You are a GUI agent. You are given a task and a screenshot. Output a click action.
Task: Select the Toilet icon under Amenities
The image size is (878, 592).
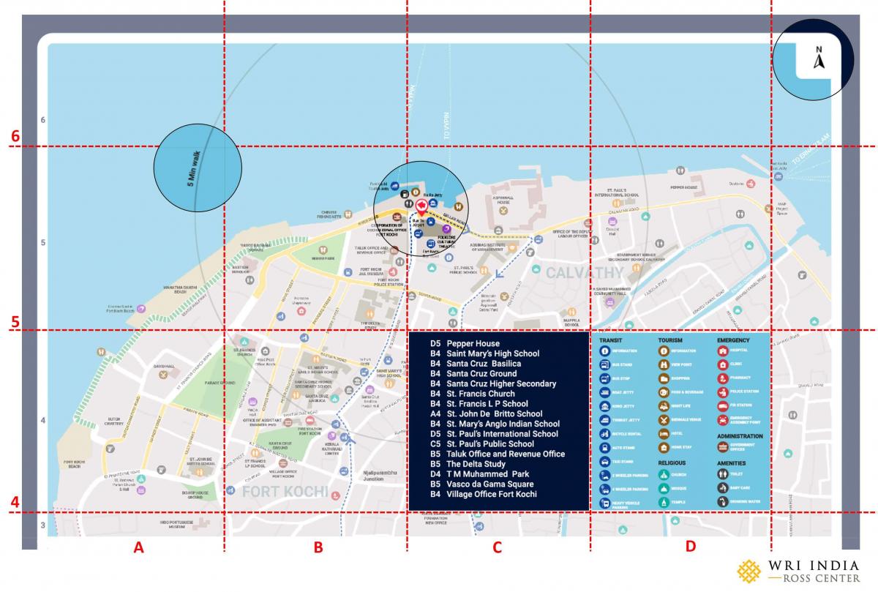pos(722,473)
